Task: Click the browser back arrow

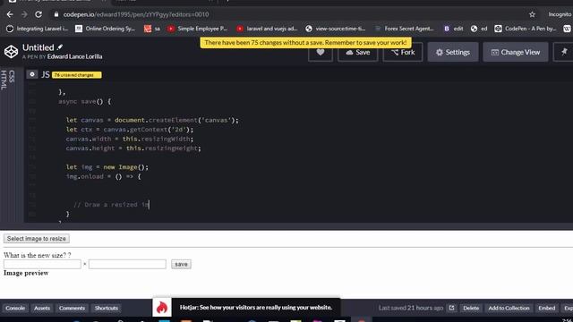Action: click(x=10, y=14)
